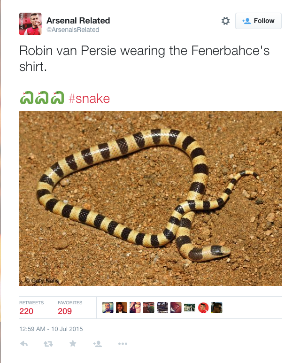The height and width of the screenshot is (363, 300).
Task: Open the more options ellipsis icon
Action: (x=123, y=344)
